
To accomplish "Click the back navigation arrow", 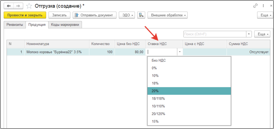I will [x=9, y=6].
